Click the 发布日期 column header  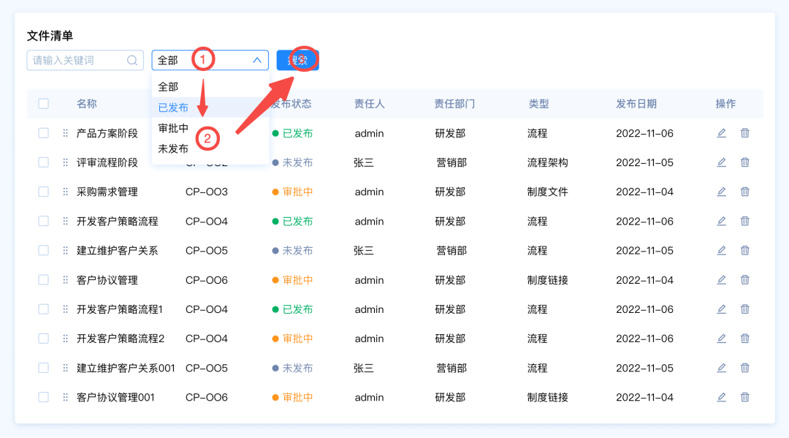point(636,104)
